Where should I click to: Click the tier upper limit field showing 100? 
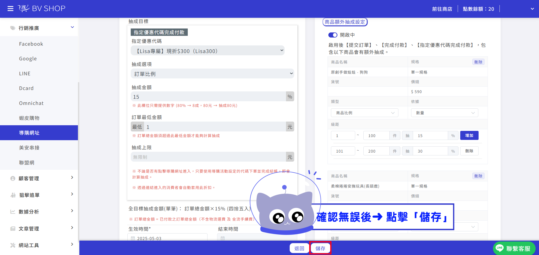pos(376,135)
